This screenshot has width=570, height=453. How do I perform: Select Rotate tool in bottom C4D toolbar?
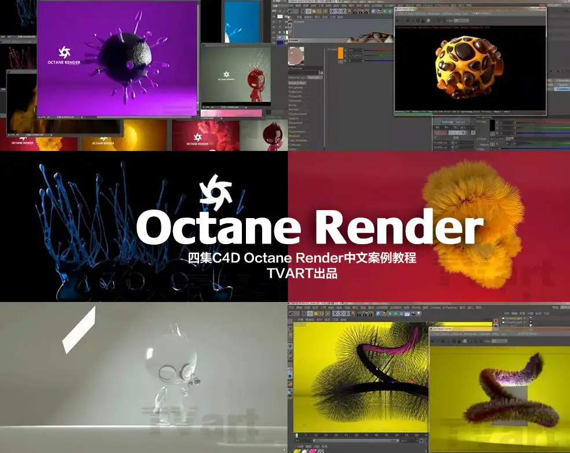pos(321,314)
